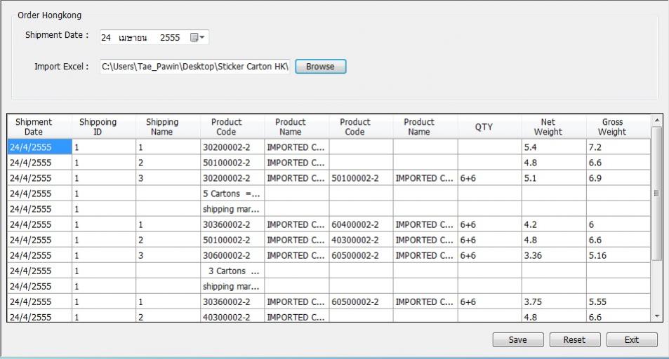Click the Save button
The image size is (669, 359).
click(x=517, y=340)
